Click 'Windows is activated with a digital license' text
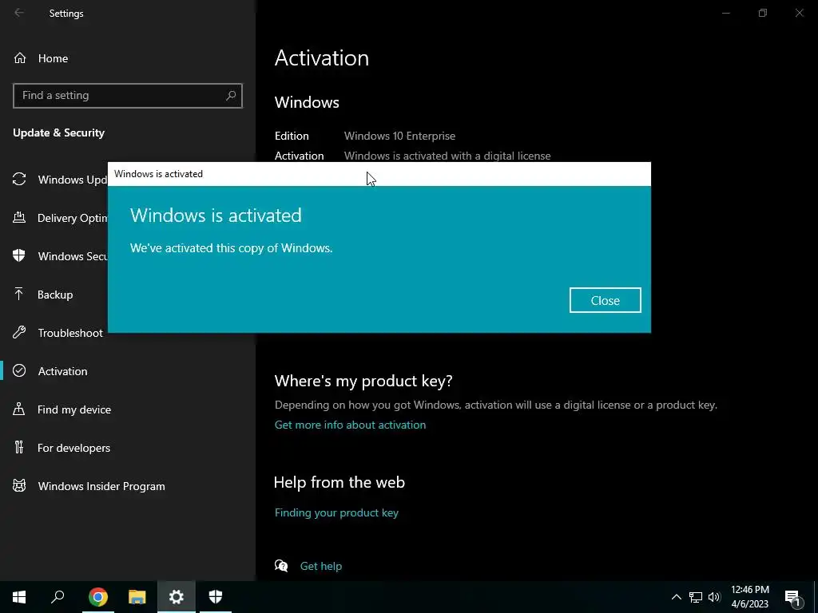Screen dimensions: 818x613 click(447, 156)
